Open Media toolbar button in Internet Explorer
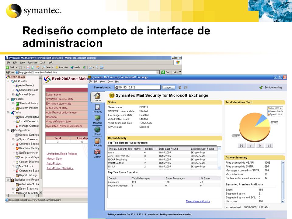This screenshot has height=219, width=292. point(75,68)
